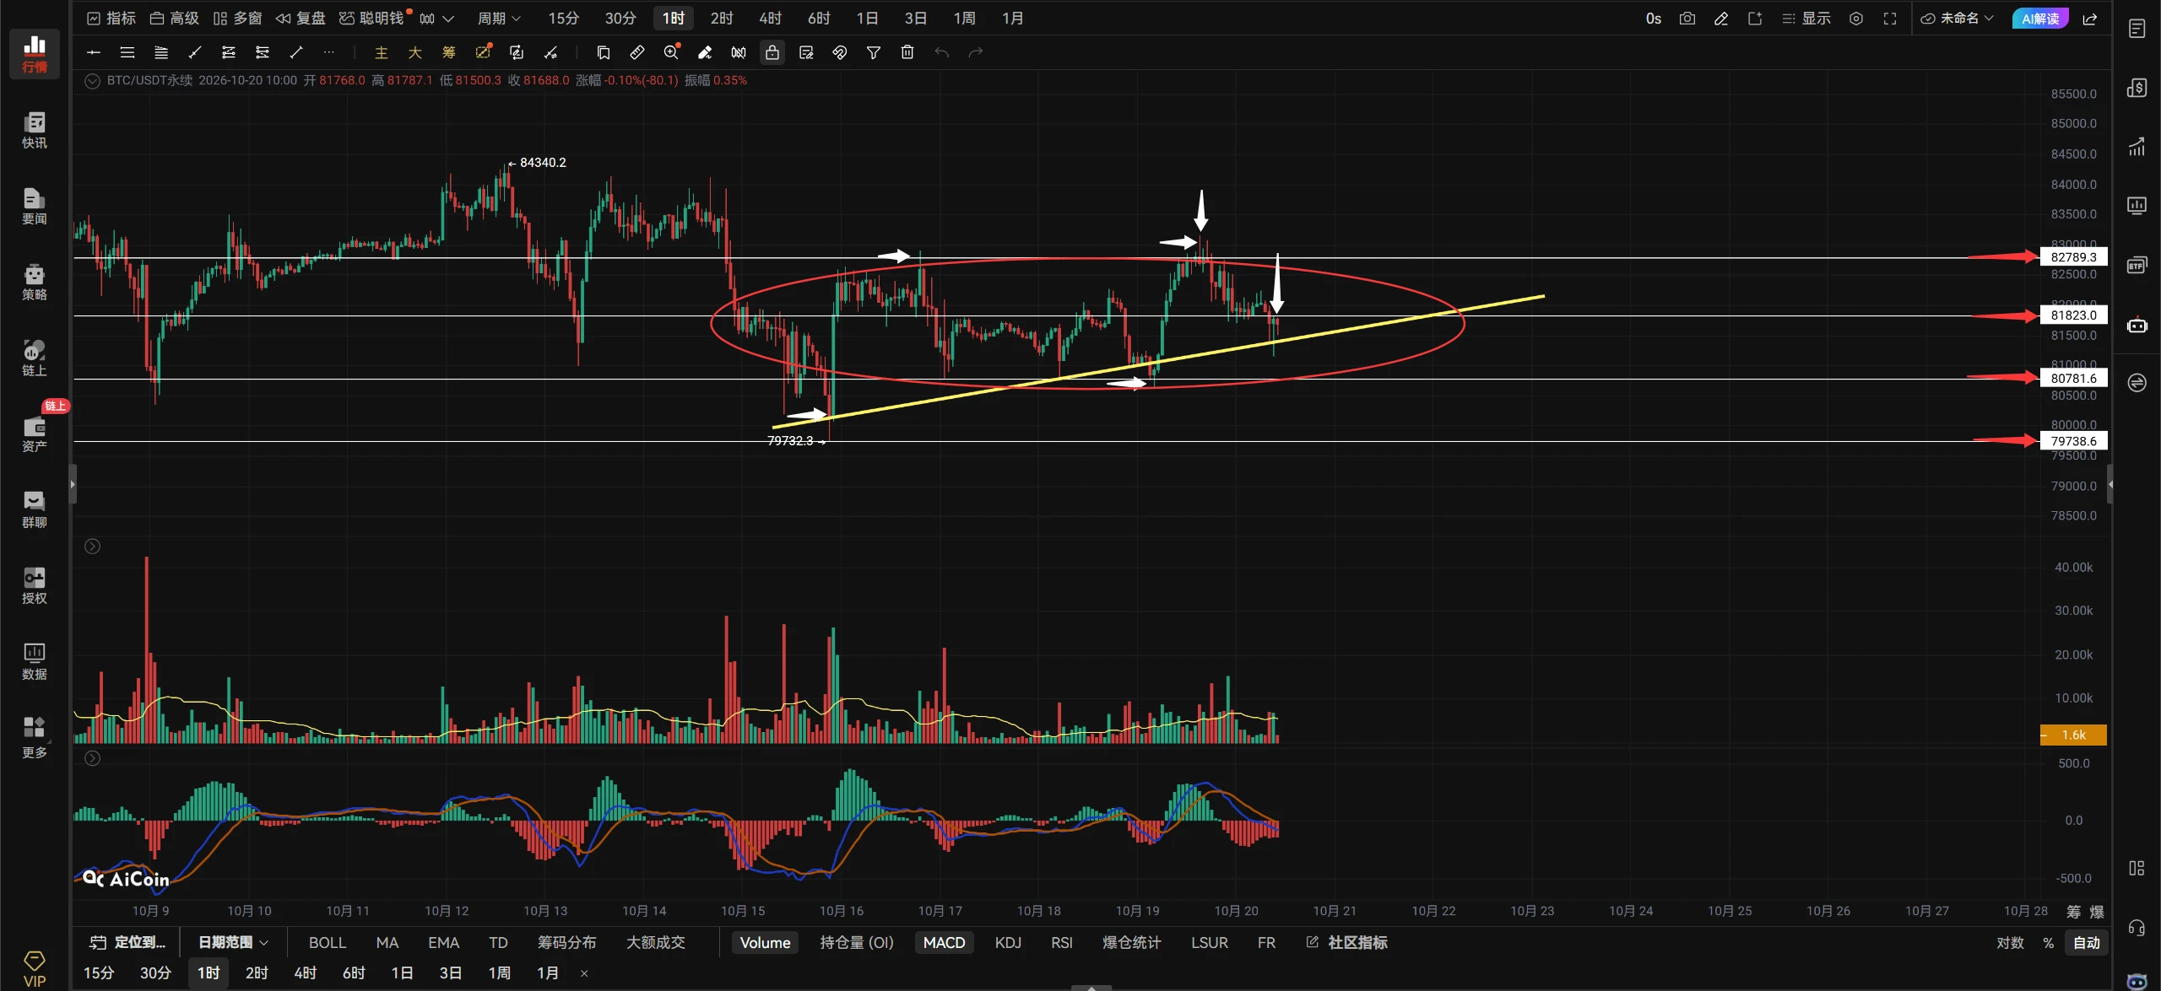Select the horizontal line drawing tool
2161x991 pixels.
coord(94,52)
